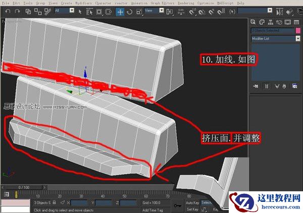This screenshot has width=303, height=213.
Task: Switch to the Hierarchy command panel tab
Action: pyautogui.click(x=271, y=22)
